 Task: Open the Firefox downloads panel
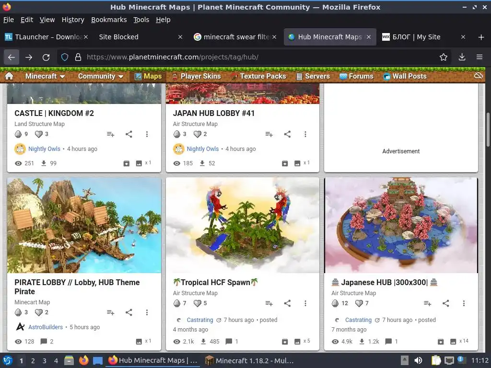(x=462, y=57)
